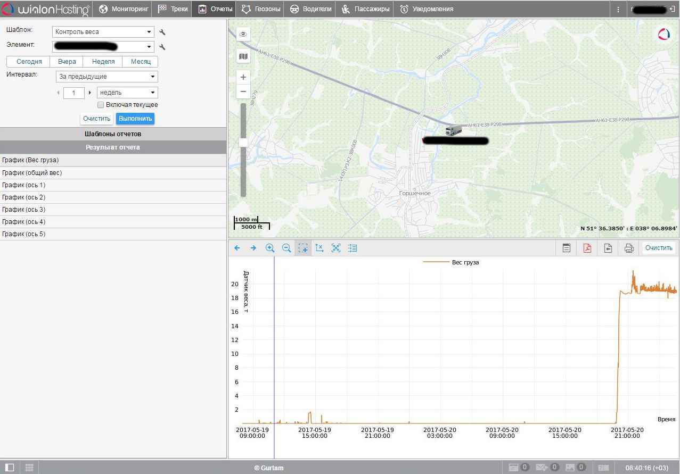This screenshot has width=680, height=474.
Task: Switch to the 'Геозоны' tab
Action: pyautogui.click(x=261, y=9)
